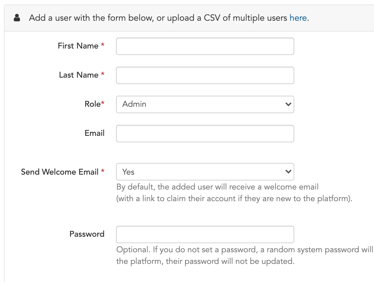Click the Role label text

93,104
